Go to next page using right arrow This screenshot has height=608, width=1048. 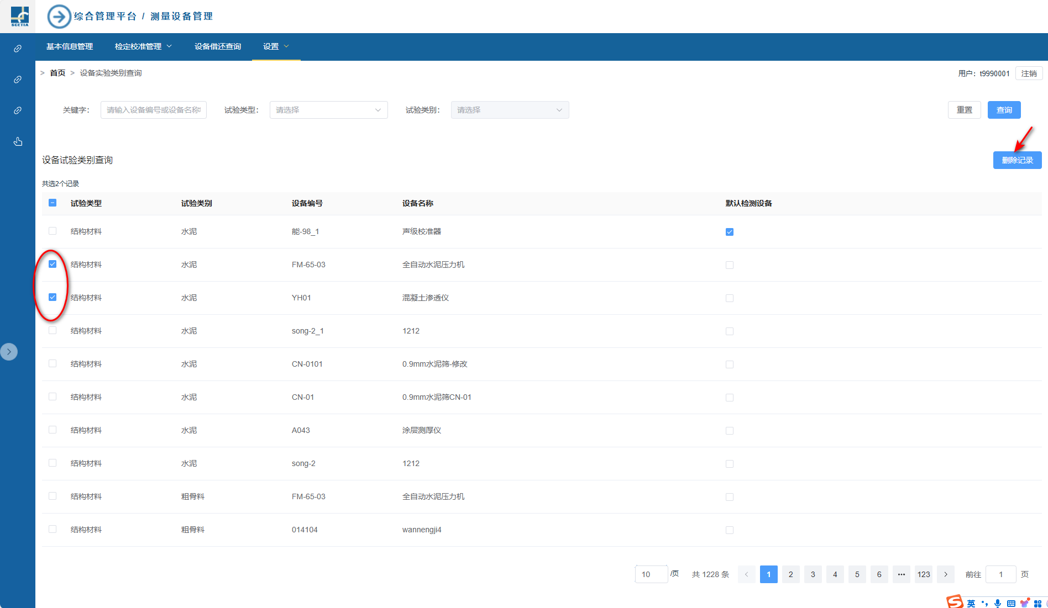click(946, 574)
